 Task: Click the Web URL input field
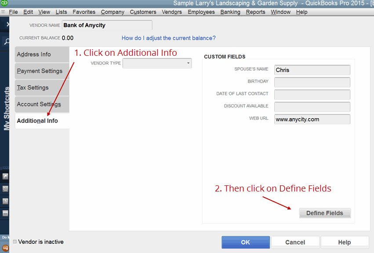click(312, 119)
